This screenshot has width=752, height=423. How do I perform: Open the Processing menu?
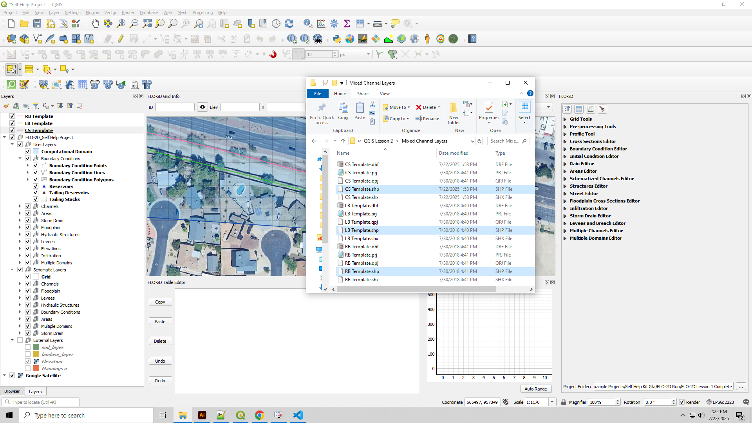tap(202, 13)
